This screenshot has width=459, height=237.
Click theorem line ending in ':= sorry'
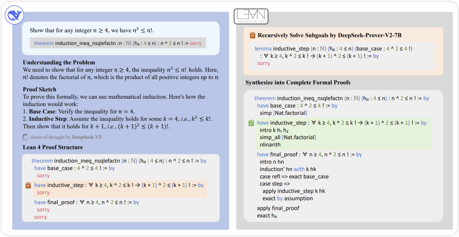(x=118, y=43)
